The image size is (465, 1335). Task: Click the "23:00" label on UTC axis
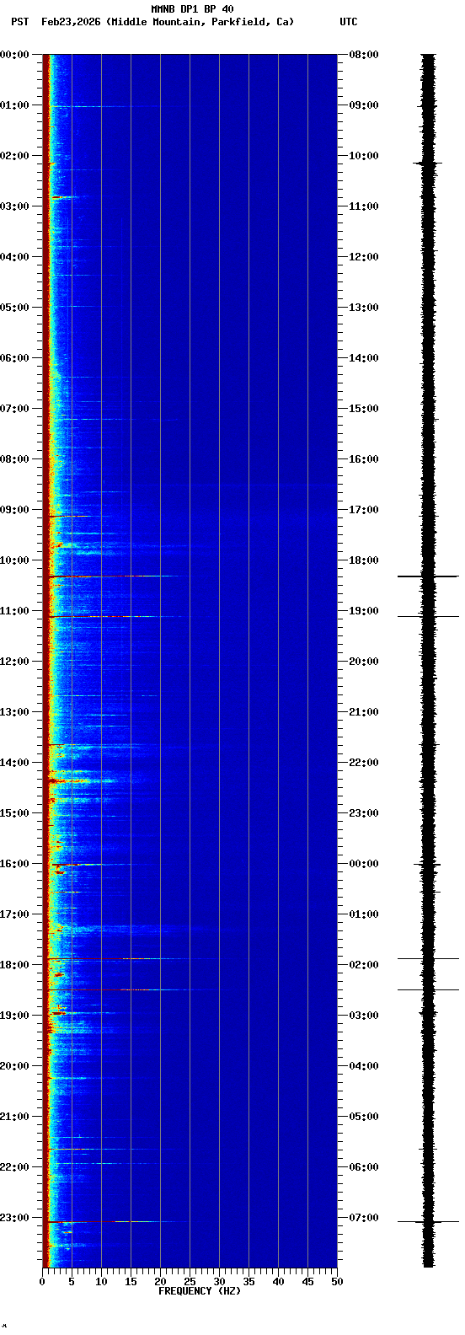click(364, 813)
